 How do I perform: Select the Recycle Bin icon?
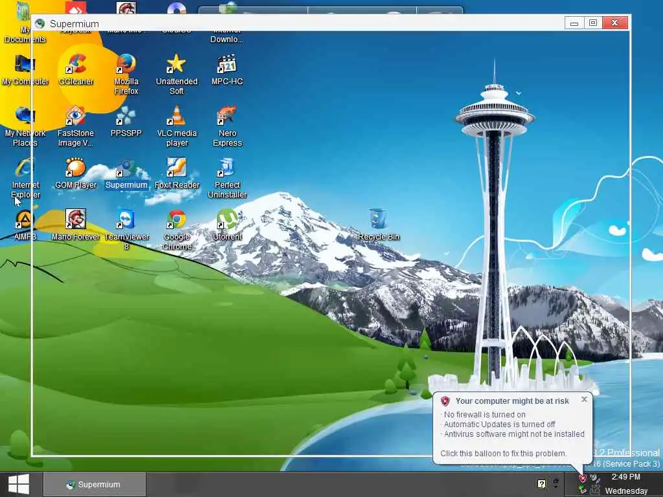coord(378,225)
